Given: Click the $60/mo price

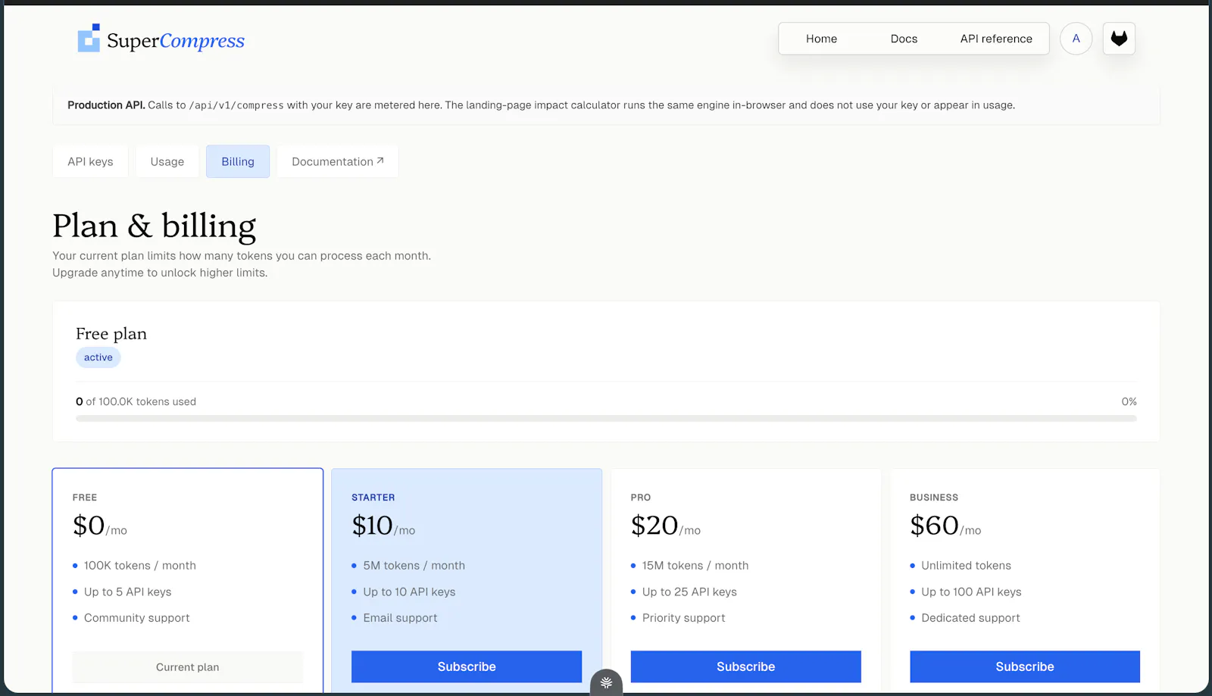Looking at the screenshot, I should [x=945, y=526].
